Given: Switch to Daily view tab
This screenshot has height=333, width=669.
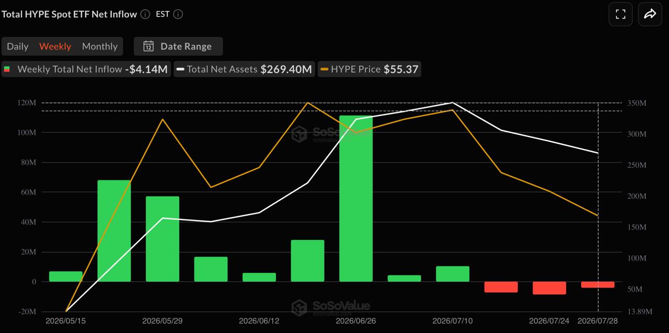Looking at the screenshot, I should [17, 46].
